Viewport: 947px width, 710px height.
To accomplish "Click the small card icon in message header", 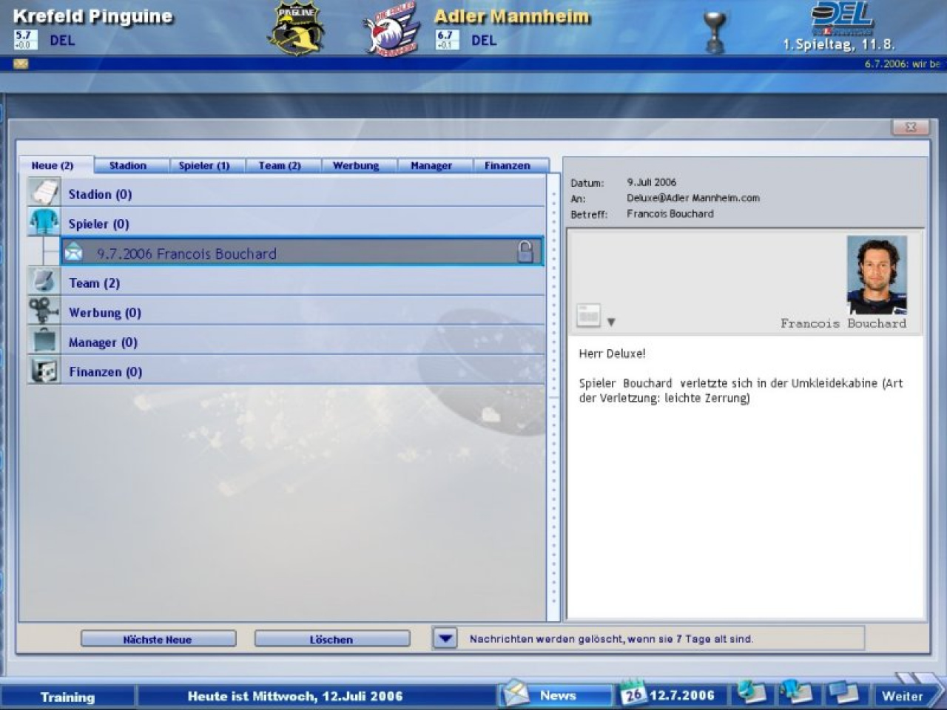I will [588, 316].
